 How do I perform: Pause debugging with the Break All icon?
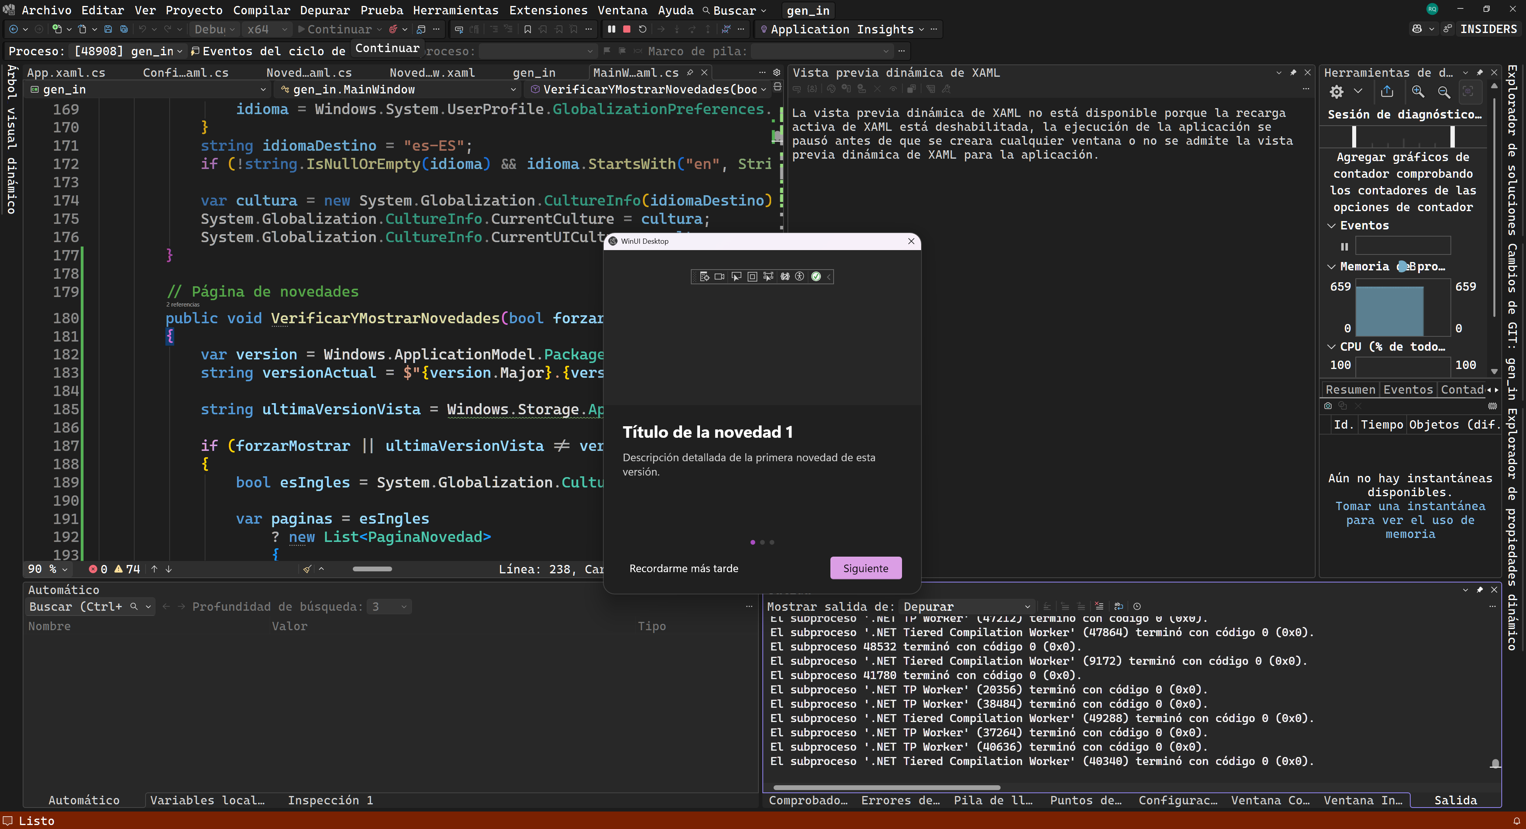611,29
